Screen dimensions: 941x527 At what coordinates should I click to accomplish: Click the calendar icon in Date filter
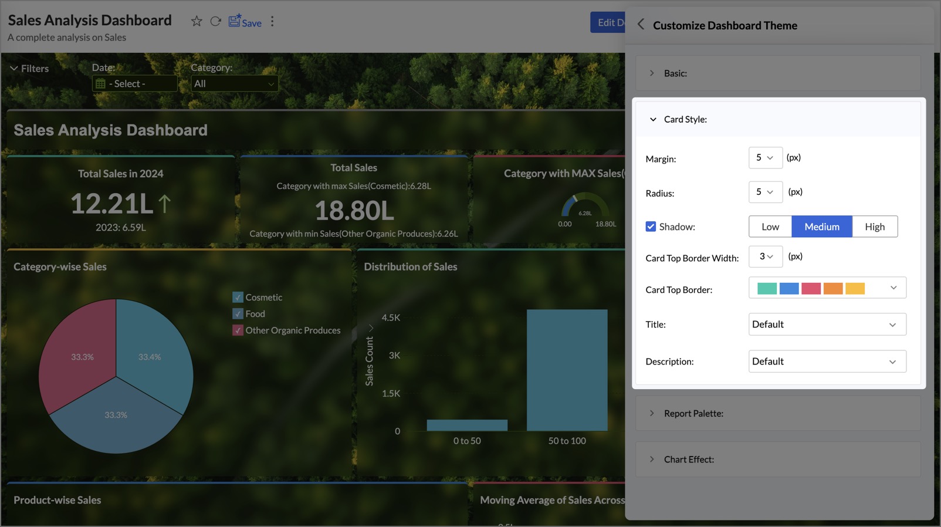pyautogui.click(x=101, y=84)
